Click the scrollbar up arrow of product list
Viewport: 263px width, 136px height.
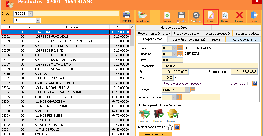point(132,27)
